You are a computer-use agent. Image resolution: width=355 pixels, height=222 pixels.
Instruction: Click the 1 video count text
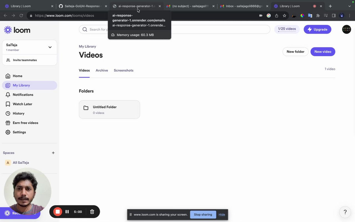tap(330, 69)
